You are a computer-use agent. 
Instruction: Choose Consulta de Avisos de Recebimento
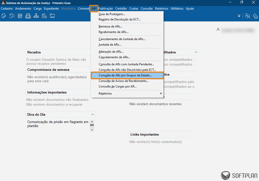(127, 81)
